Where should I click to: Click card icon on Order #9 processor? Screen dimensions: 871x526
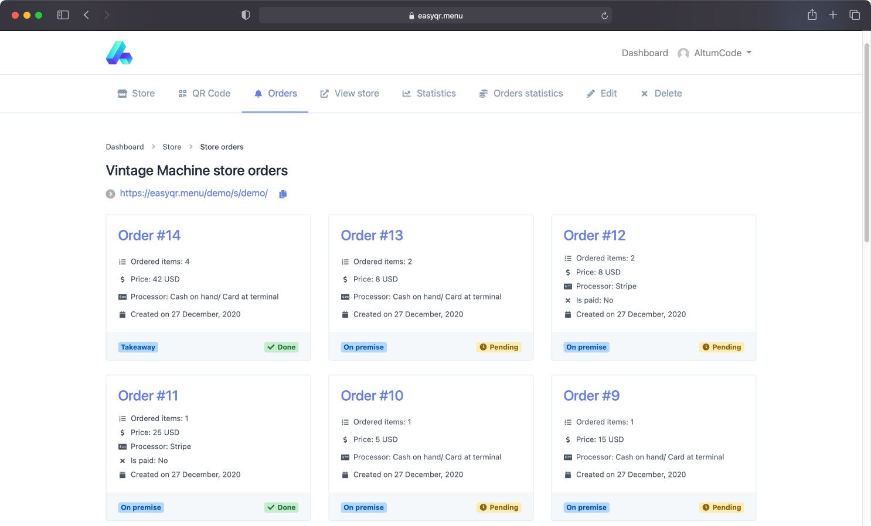(x=568, y=458)
